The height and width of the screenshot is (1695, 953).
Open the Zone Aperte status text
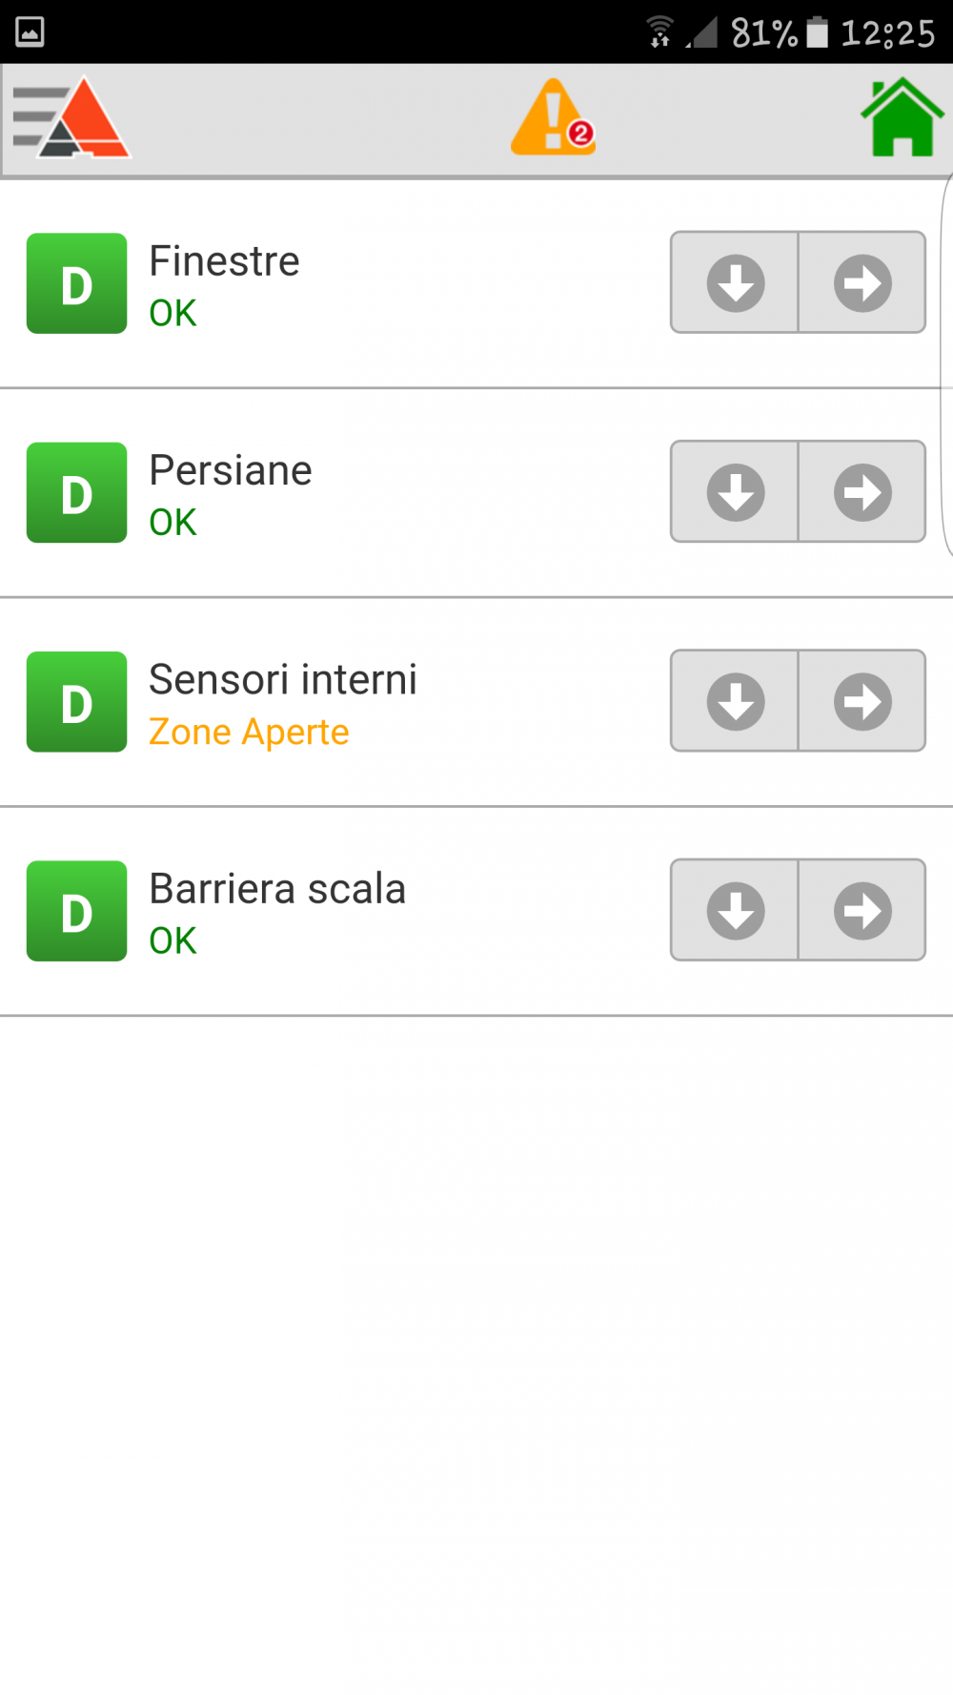[x=249, y=732]
